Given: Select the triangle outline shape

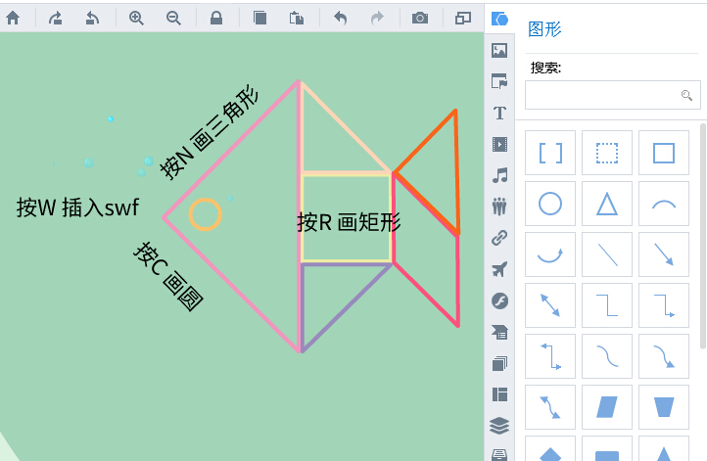Looking at the screenshot, I should click(x=607, y=204).
